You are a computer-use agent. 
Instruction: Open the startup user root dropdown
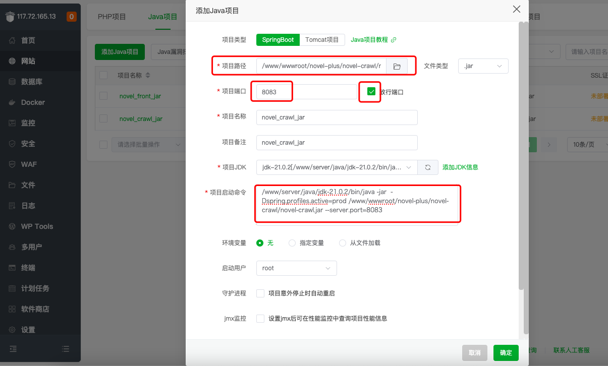tap(296, 268)
